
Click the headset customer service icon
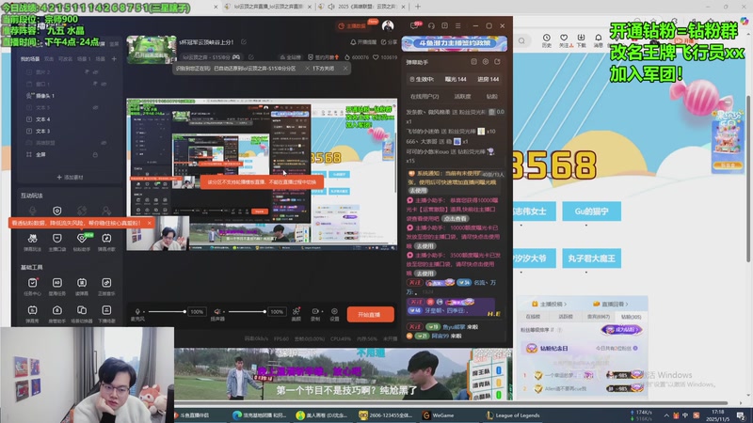pos(431,26)
